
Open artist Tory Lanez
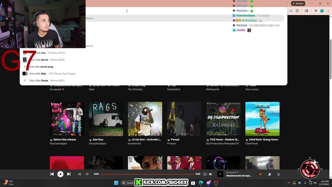pyautogui.click(x=252, y=89)
